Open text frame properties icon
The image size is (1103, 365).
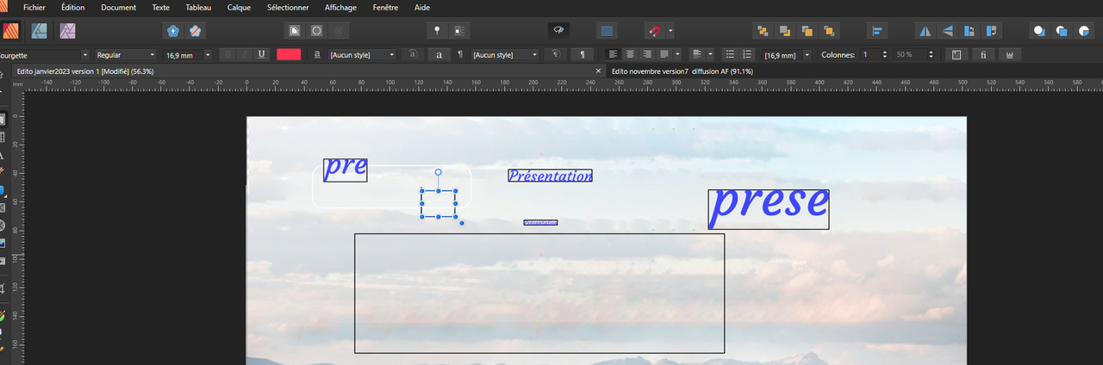coord(957,54)
